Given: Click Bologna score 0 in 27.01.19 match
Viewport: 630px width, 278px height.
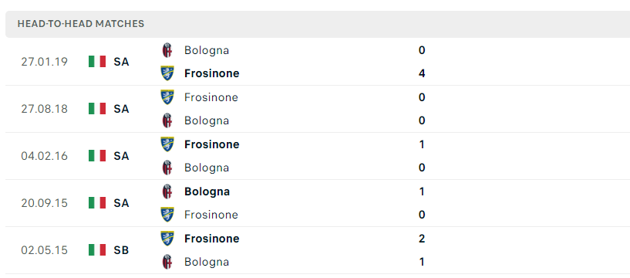Looking at the screenshot, I should pos(422,50).
